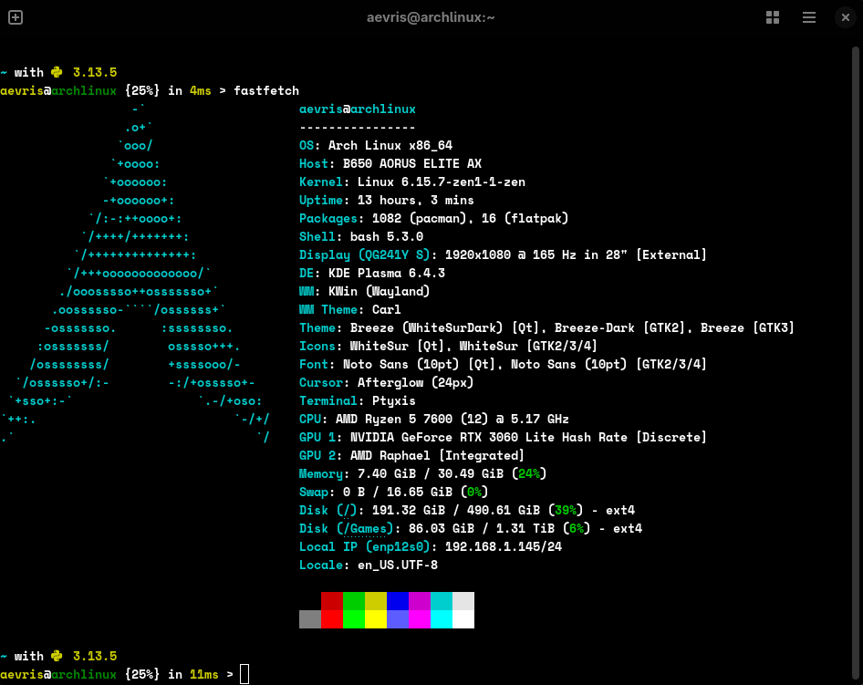Pick the bright cyan swatch in the bottom row

pyautogui.click(x=441, y=619)
